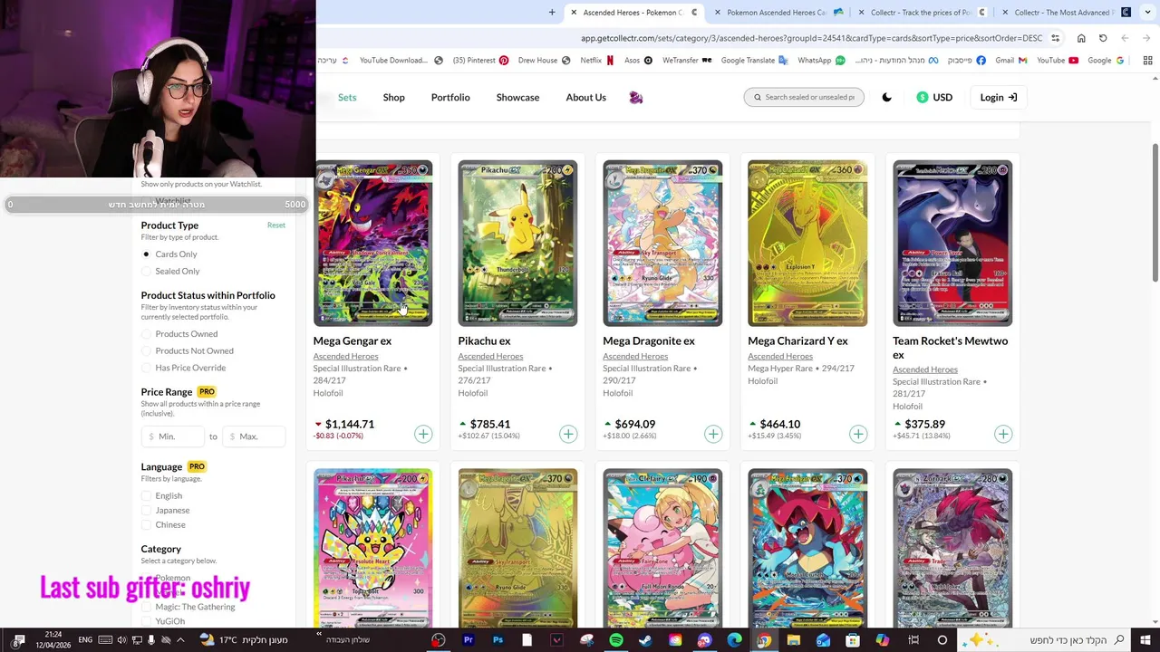The width and height of the screenshot is (1160, 652).
Task: Click the browser reload icon
Action: 1103,38
